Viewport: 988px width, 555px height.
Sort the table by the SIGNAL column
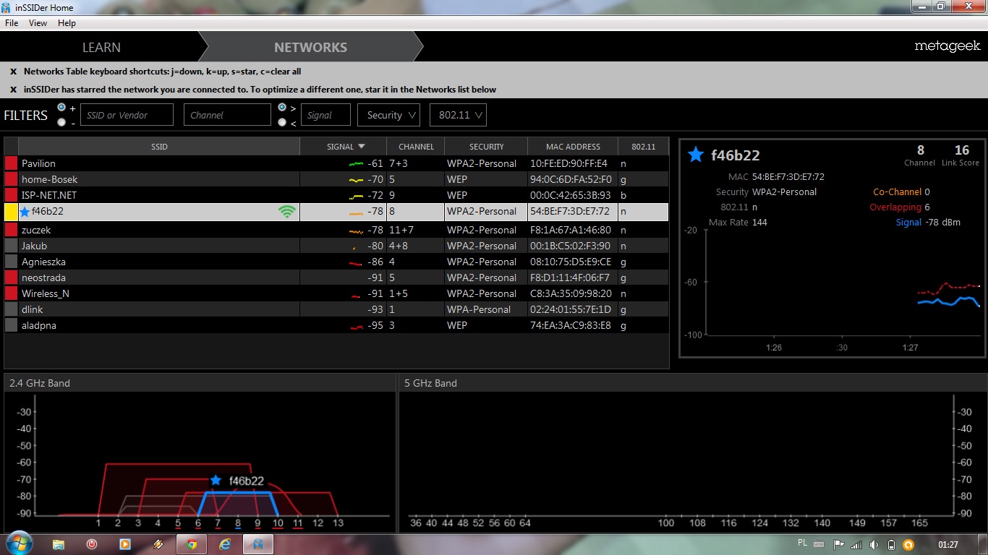pos(343,147)
